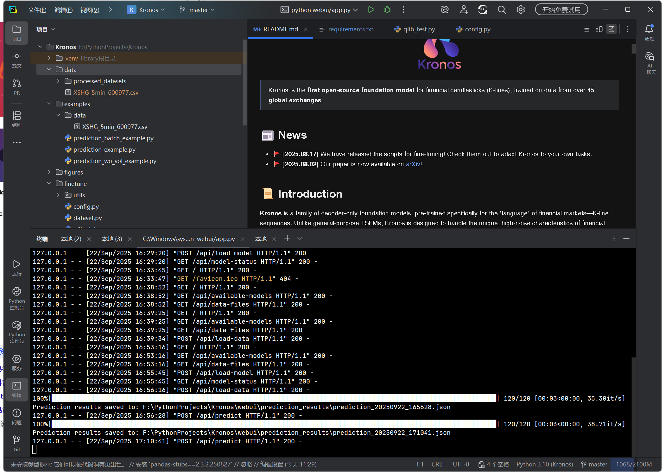Open the JetBrains AI face icon
This screenshot has height=475, width=665.
tap(483, 10)
